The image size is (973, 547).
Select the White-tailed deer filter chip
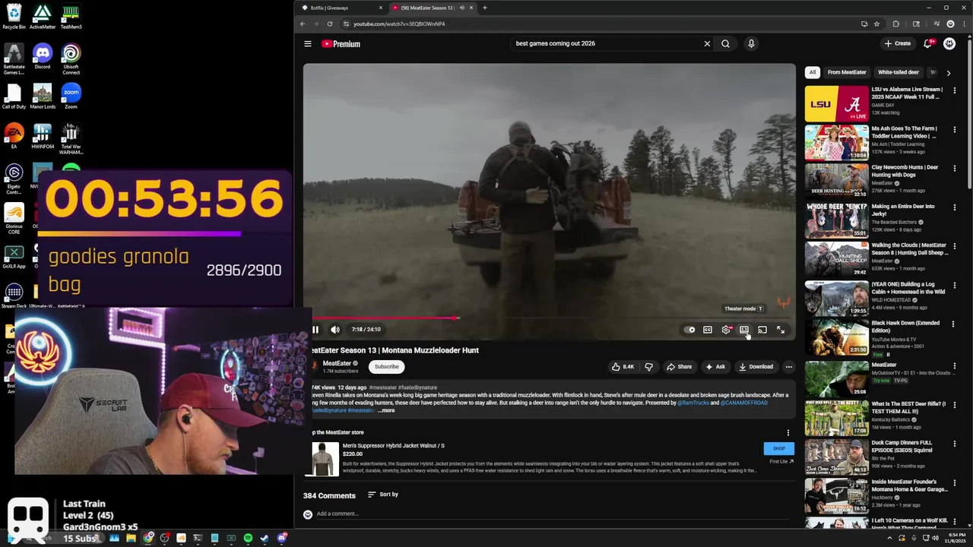click(x=899, y=73)
